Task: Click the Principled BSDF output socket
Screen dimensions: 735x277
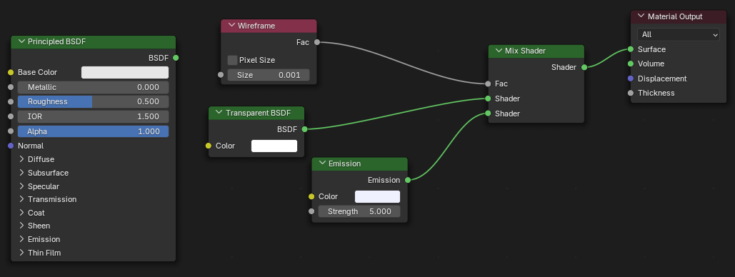Action: 176,58
